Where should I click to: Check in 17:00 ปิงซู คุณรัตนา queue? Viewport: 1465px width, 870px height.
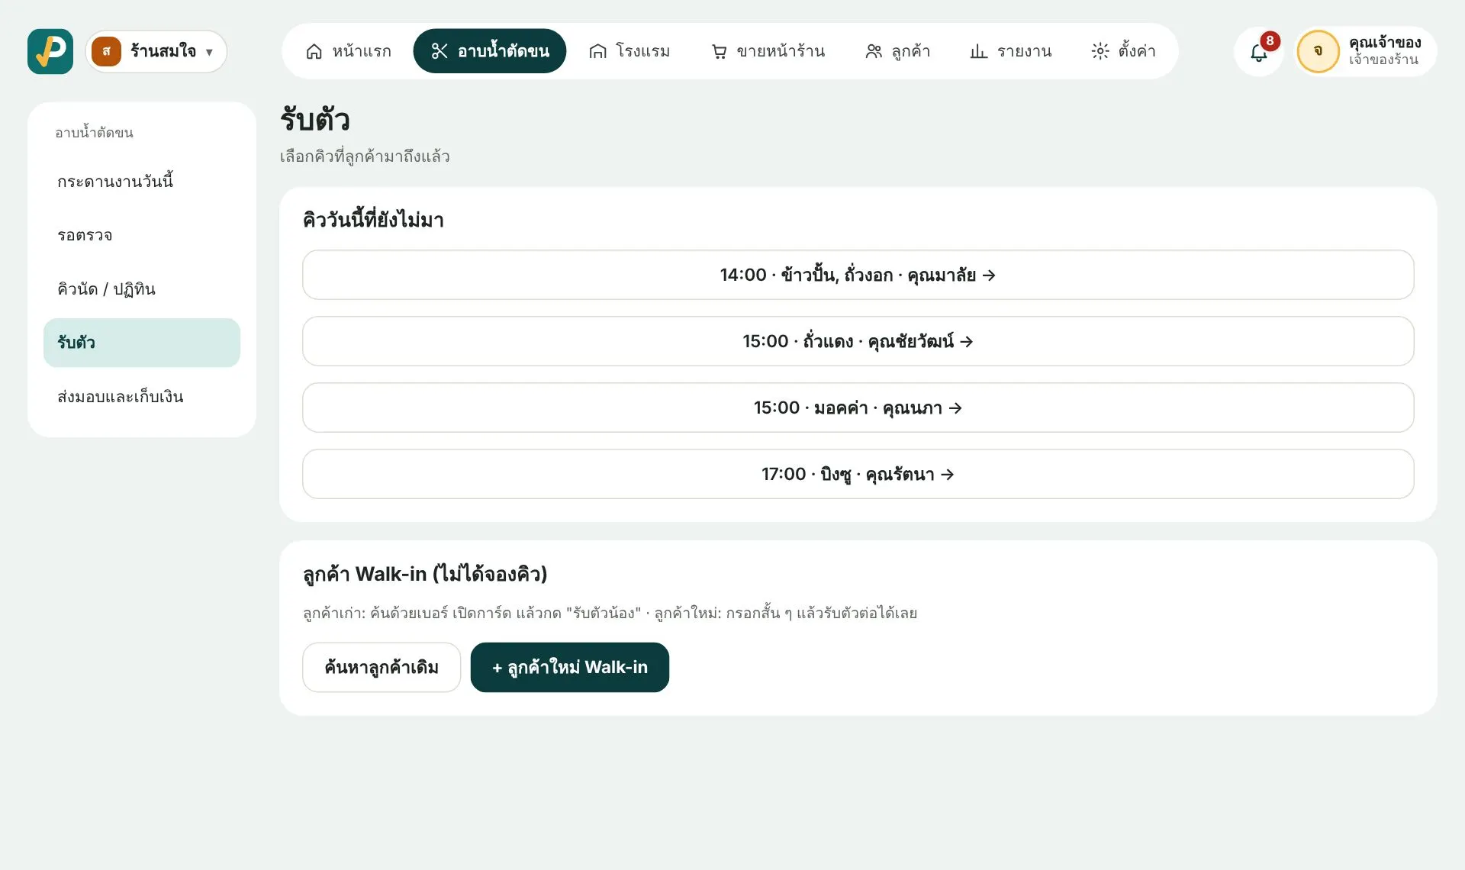[x=858, y=474]
